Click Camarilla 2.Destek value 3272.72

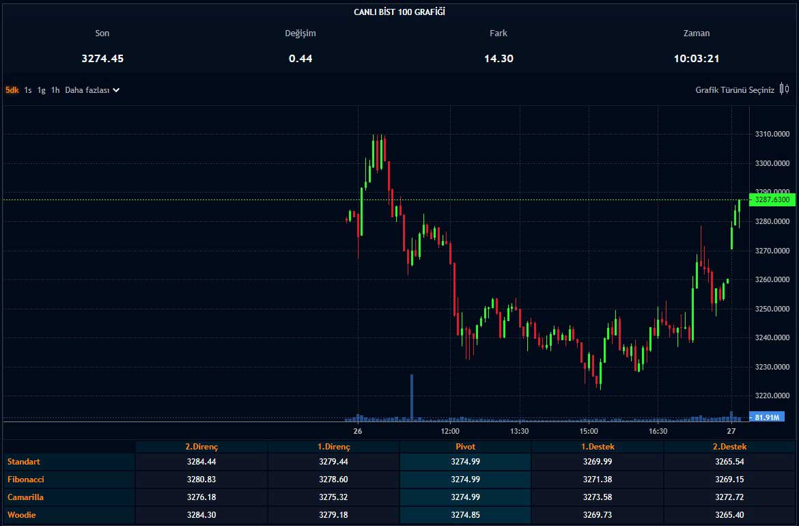click(x=730, y=497)
